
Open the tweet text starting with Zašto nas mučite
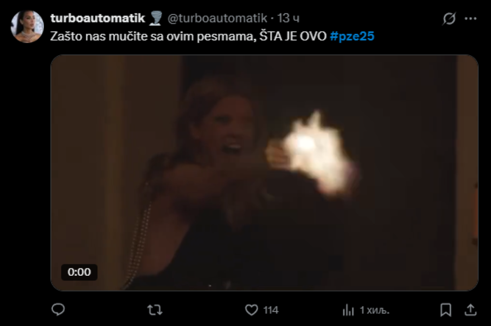coord(188,36)
